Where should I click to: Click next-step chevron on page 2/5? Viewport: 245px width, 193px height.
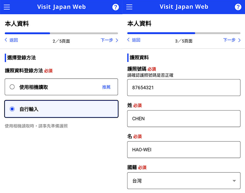click(x=117, y=40)
